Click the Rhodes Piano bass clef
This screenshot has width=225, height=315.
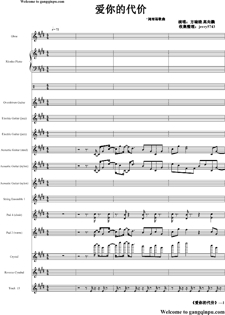pyautogui.click(x=35, y=68)
